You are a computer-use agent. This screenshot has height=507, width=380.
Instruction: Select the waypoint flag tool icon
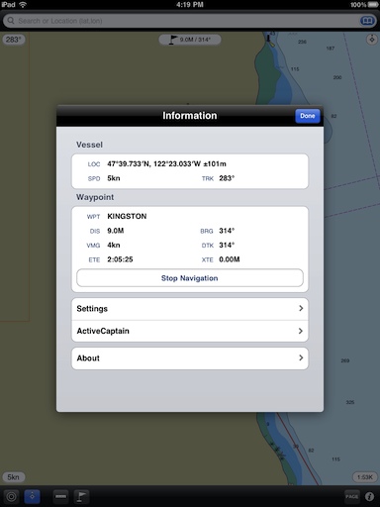81,496
